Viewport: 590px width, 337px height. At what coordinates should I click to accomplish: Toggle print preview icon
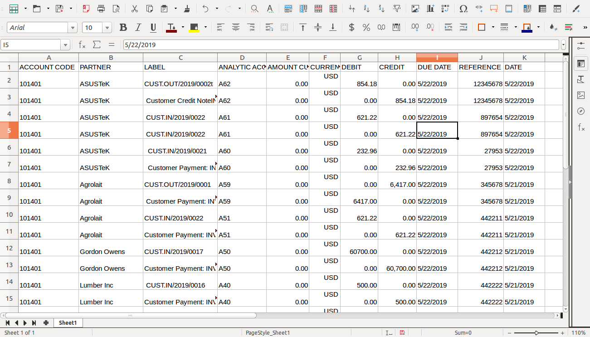click(x=116, y=9)
